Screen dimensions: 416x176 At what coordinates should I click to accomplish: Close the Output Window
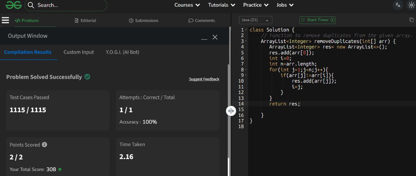[215, 37]
